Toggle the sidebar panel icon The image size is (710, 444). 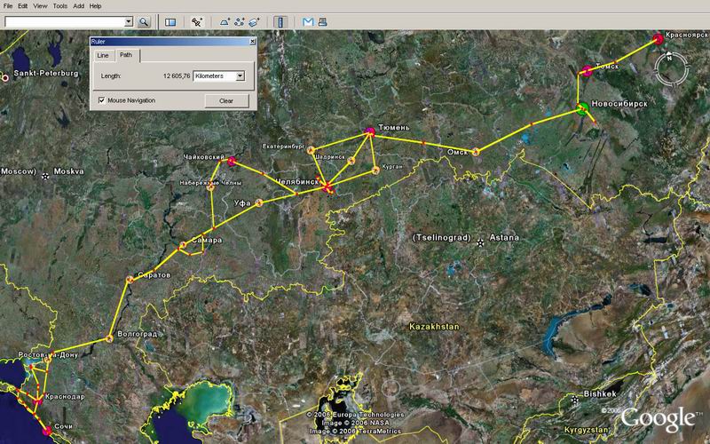point(170,20)
